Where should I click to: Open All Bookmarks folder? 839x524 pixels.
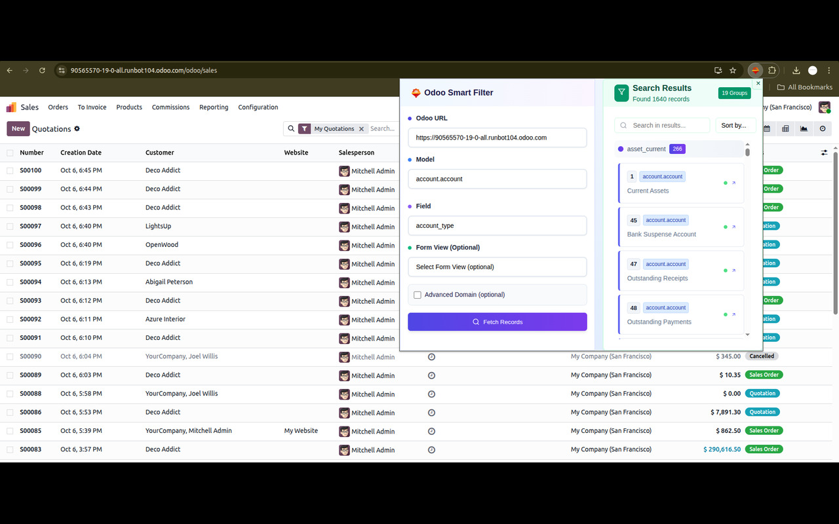pos(805,87)
